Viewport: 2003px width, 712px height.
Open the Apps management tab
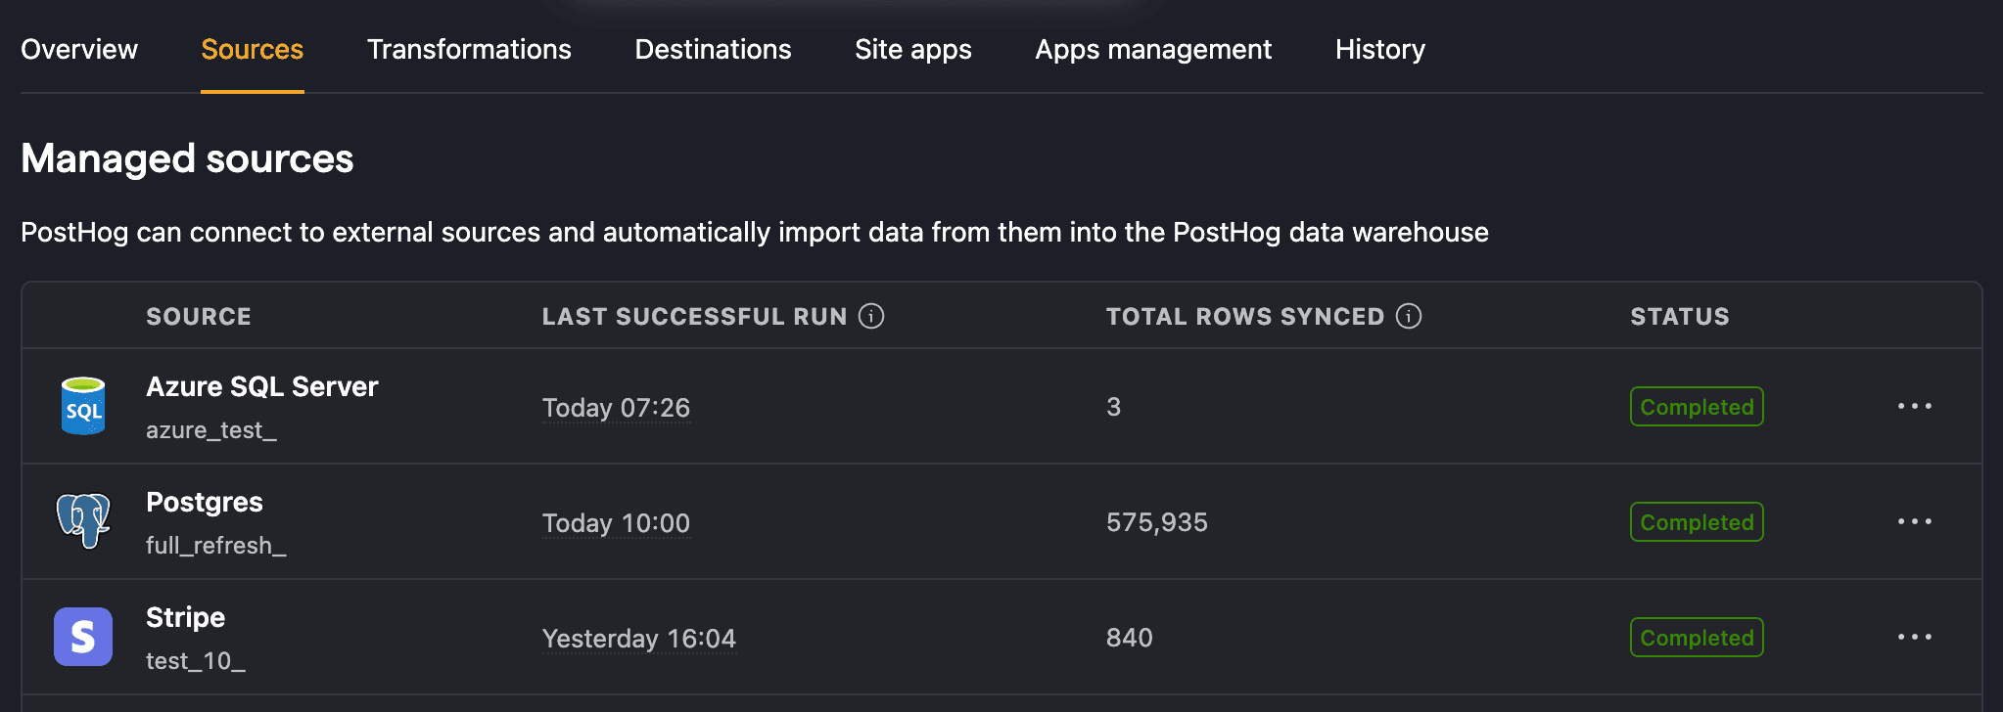point(1153,49)
